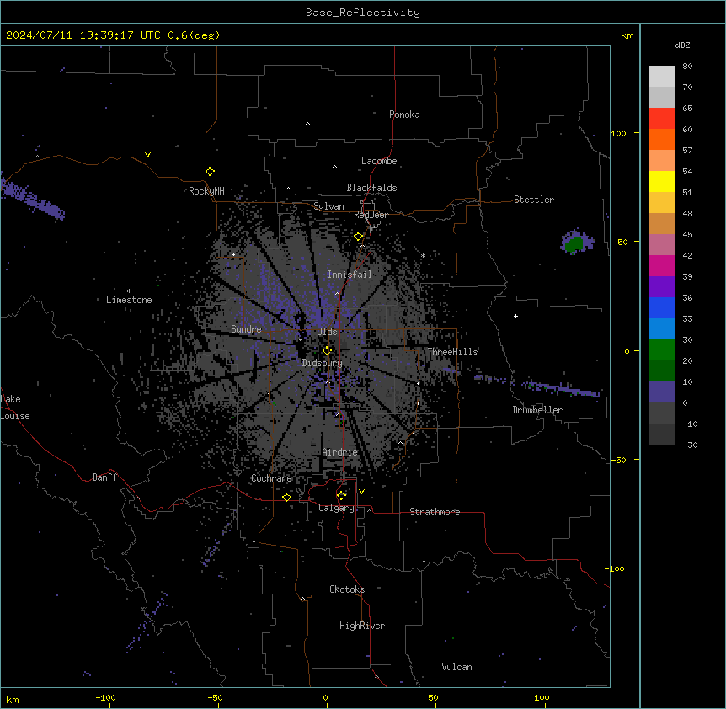Click the Banff label
726x709 pixels.
pyautogui.click(x=104, y=477)
